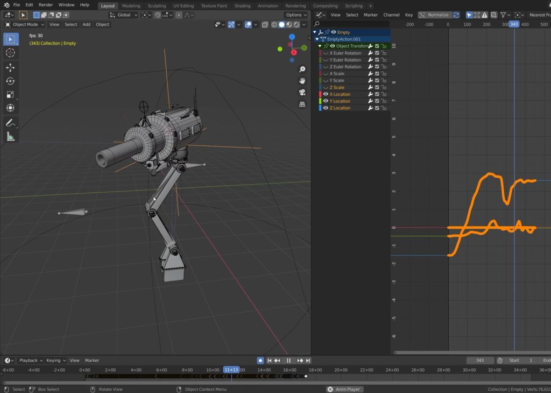Activate the Select Box tool
The width and height of the screenshot is (551, 393).
pyautogui.click(x=10, y=39)
